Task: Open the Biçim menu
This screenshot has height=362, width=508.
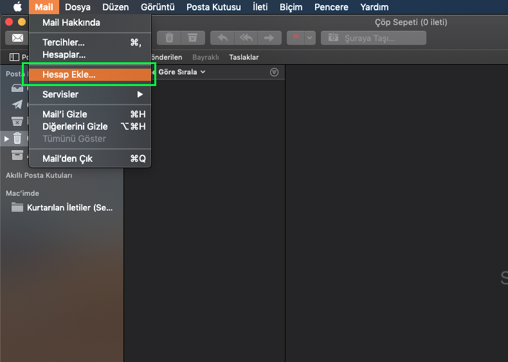Action: pyautogui.click(x=291, y=7)
